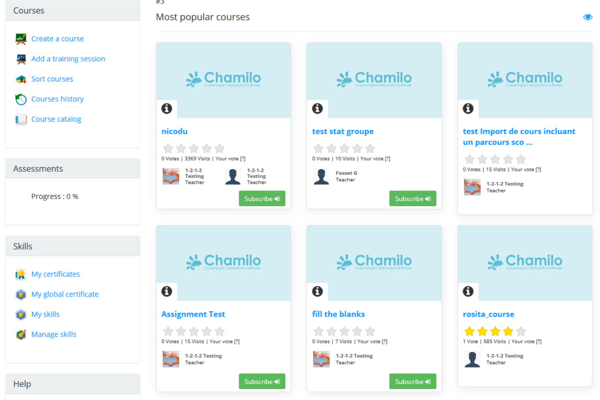This screenshot has width=600, height=400.
Task: Open My global certificate link
Action: [65, 295]
